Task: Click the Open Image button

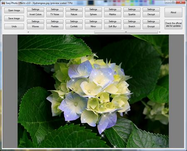Action: point(14,10)
